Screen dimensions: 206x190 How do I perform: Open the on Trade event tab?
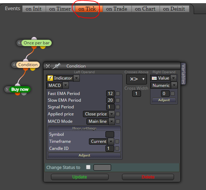tap(117, 9)
